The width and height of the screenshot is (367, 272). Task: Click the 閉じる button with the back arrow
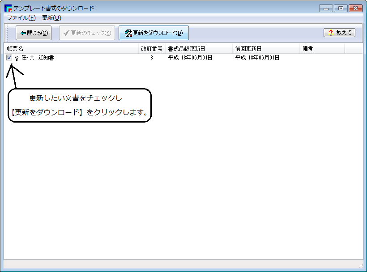click(x=34, y=33)
